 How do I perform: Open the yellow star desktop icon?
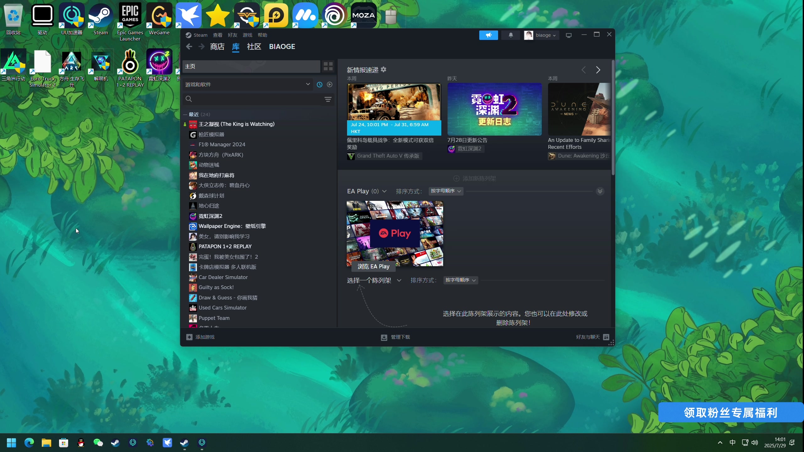(218, 15)
